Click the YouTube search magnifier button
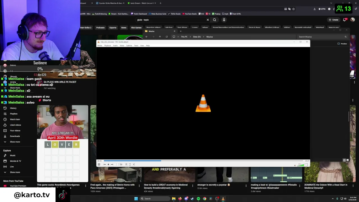 pyautogui.click(x=215, y=20)
